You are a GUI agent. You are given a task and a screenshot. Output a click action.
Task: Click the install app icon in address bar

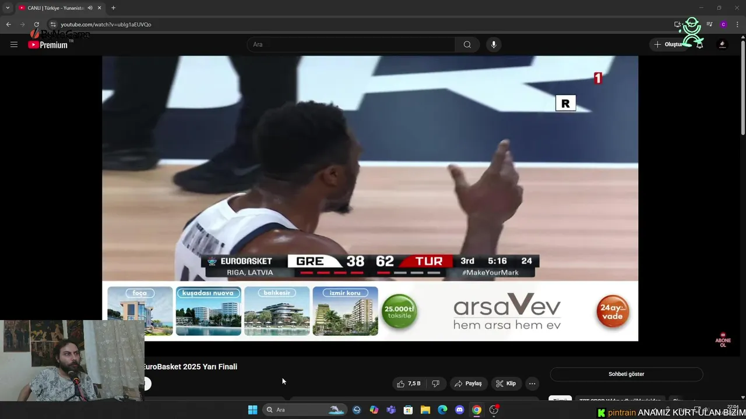[x=677, y=24]
